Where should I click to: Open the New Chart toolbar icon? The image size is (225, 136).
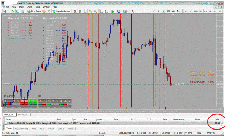click(x=5, y=11)
